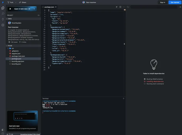Viewport: 182px width, 135px height.
Task: Click the StackBlitz lightning bolt logo
Action: click(3, 2)
